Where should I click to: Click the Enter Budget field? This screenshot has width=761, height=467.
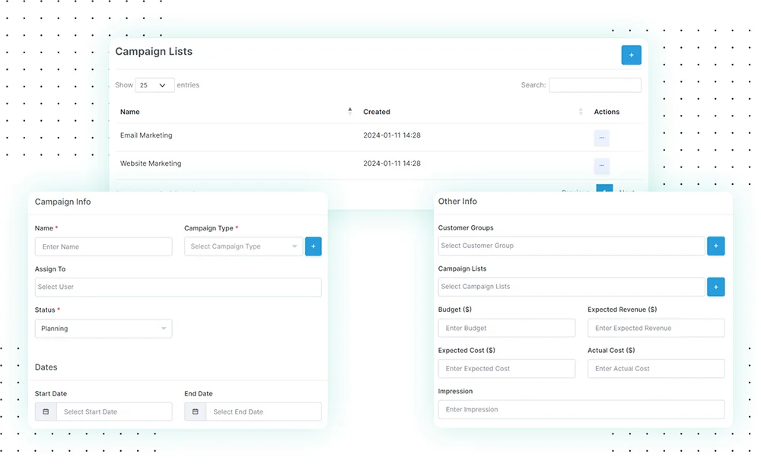[507, 328]
